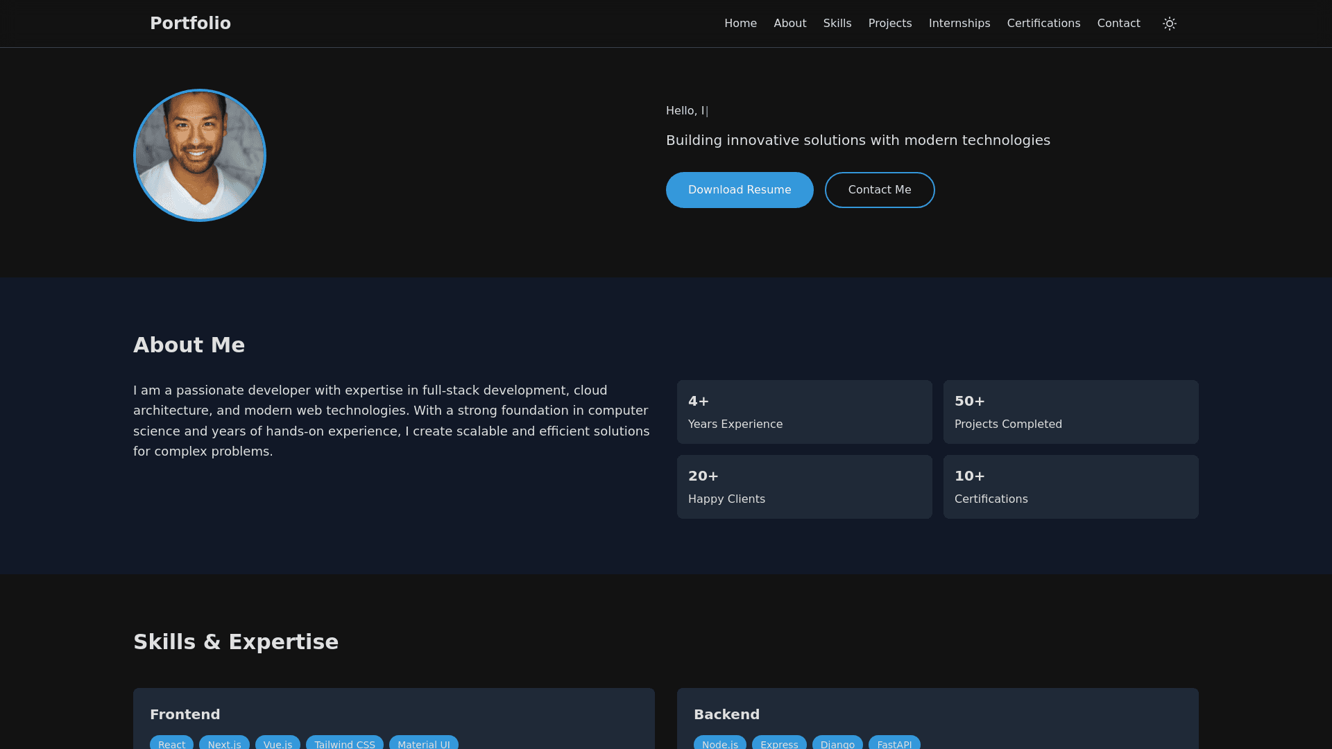
Task: Click the 20+ Happy Clients card
Action: coord(804,487)
